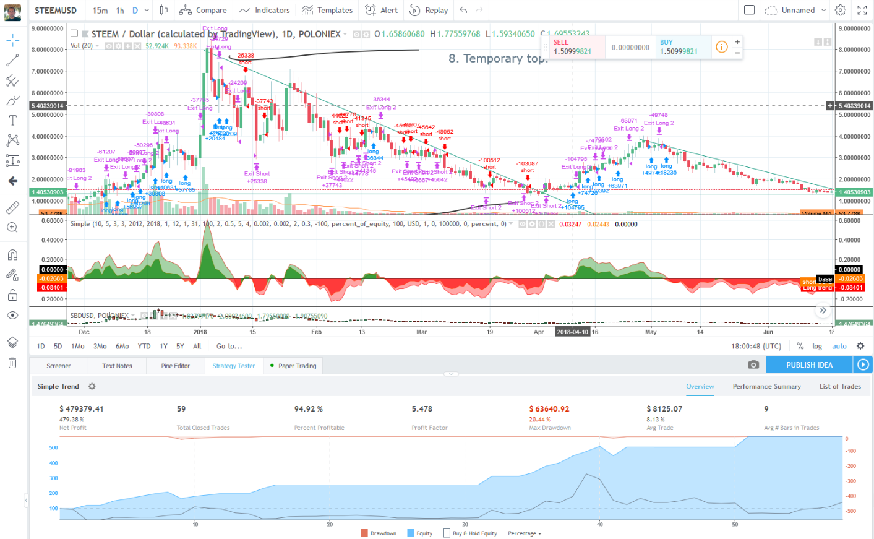
Task: Open the Unnamed layout dropdown
Action: point(823,10)
